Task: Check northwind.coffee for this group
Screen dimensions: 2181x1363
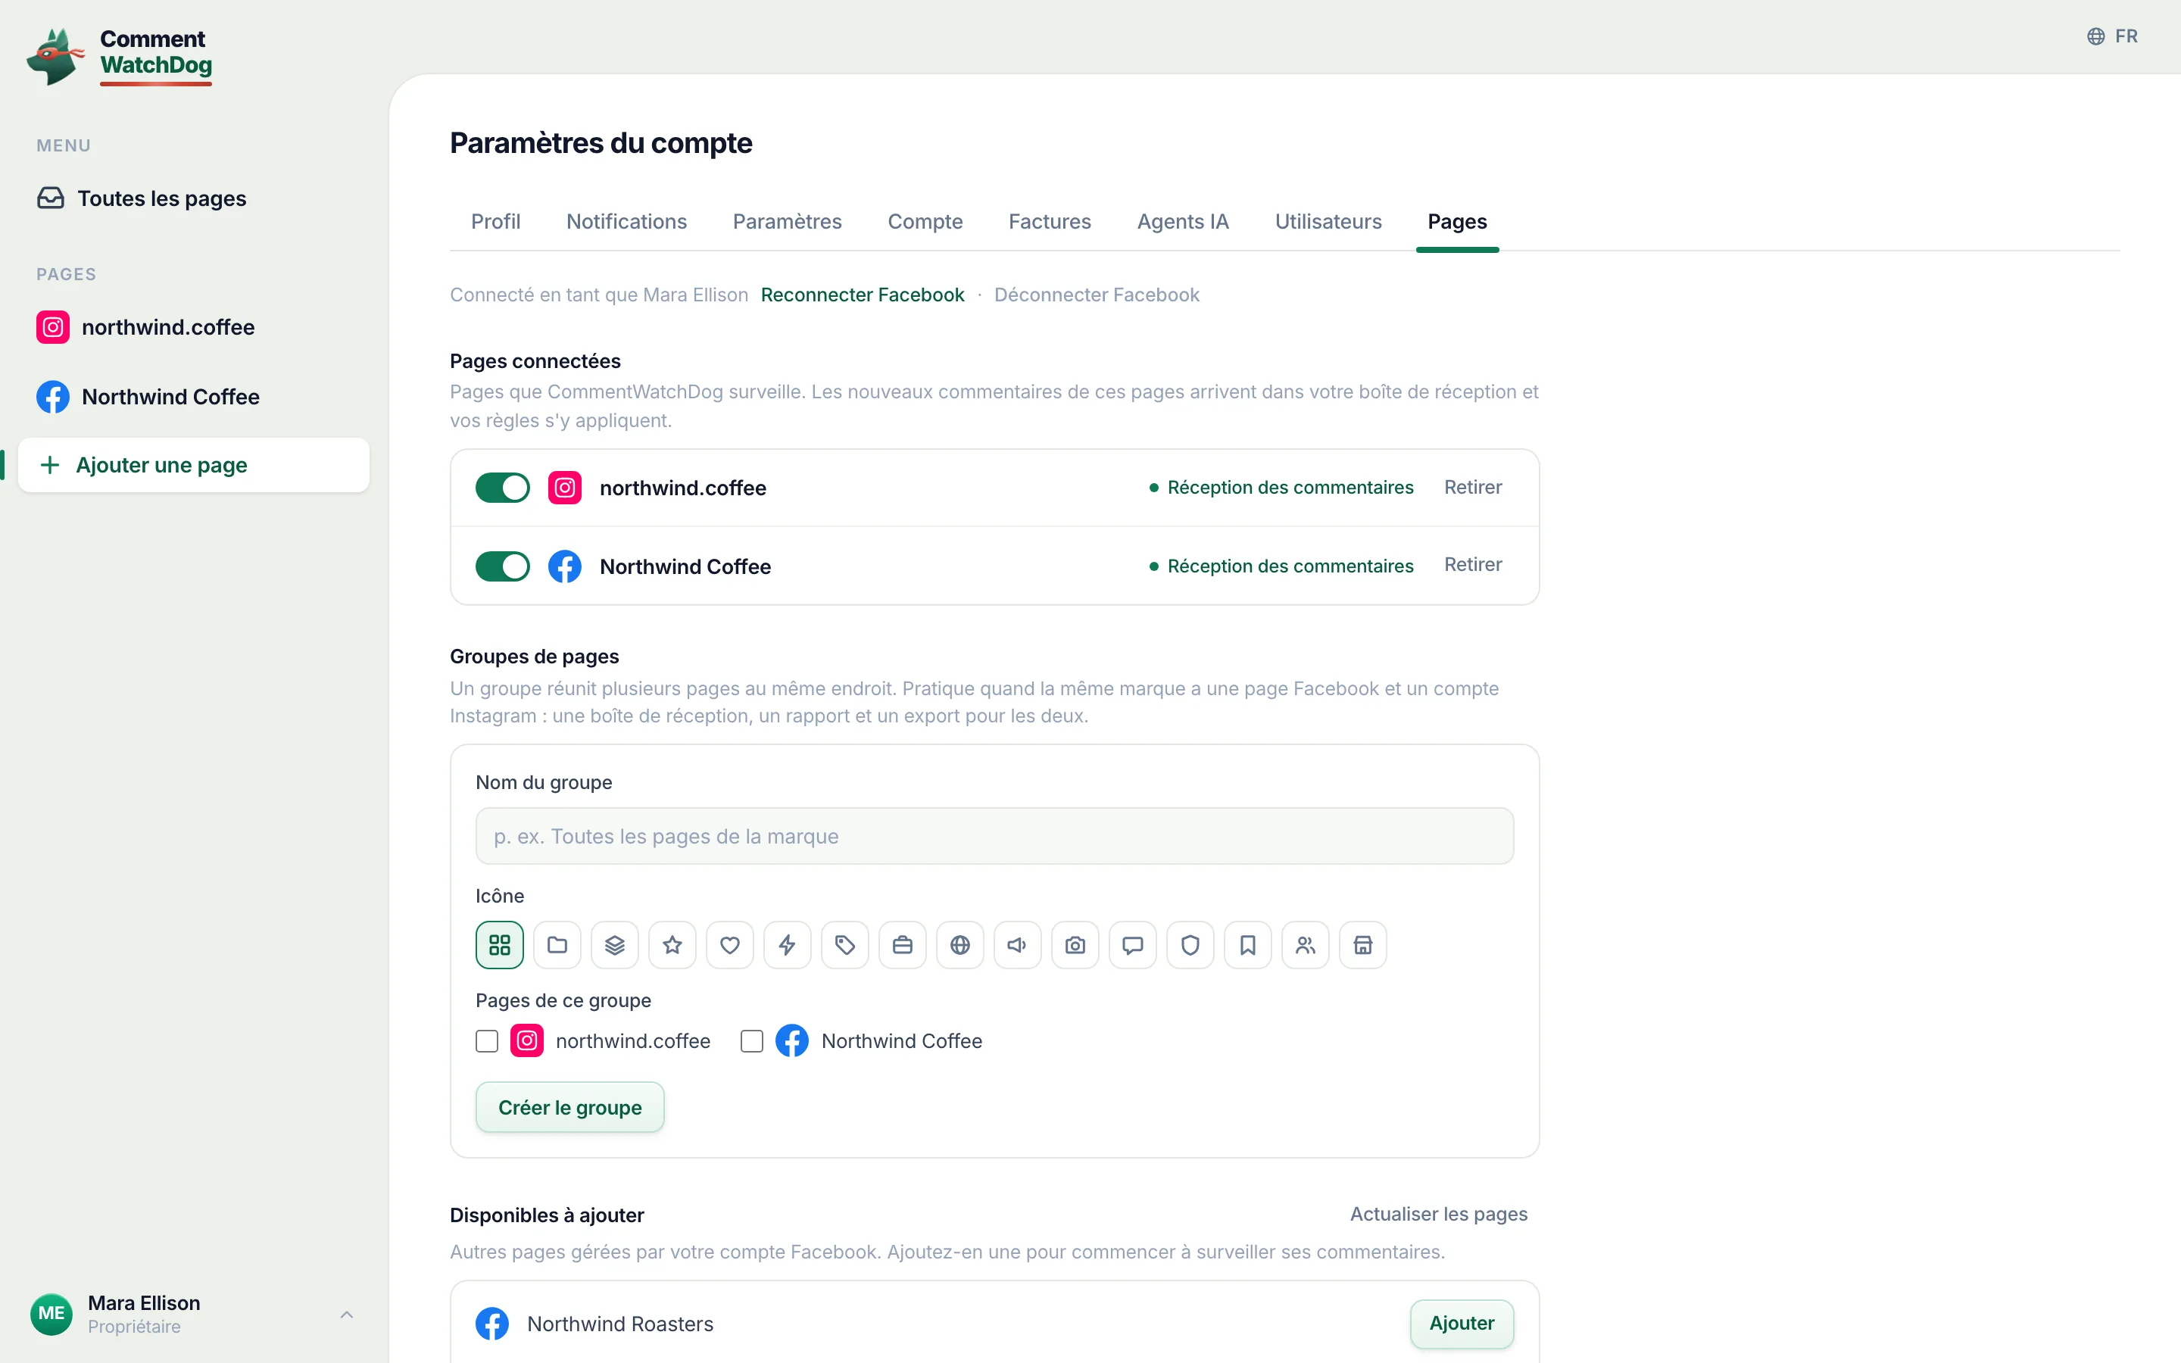Action: 487,1041
